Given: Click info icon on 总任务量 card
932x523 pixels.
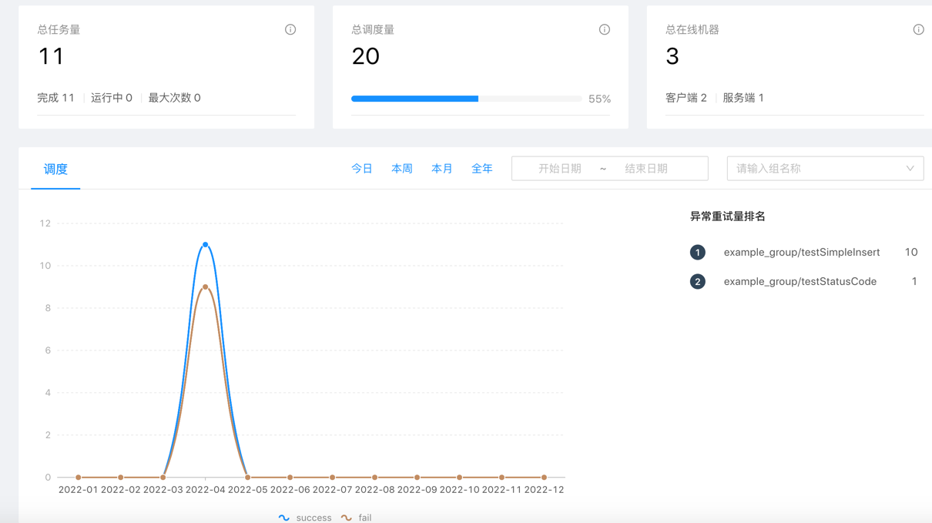Looking at the screenshot, I should [290, 30].
